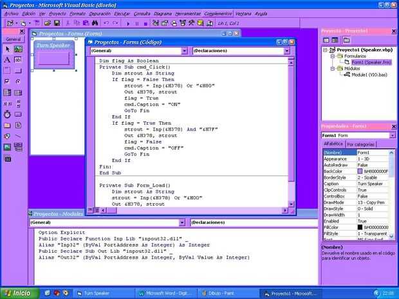Select the command button on the Turn Speaker form
This screenshot has width=399, height=299.
tap(53, 59)
